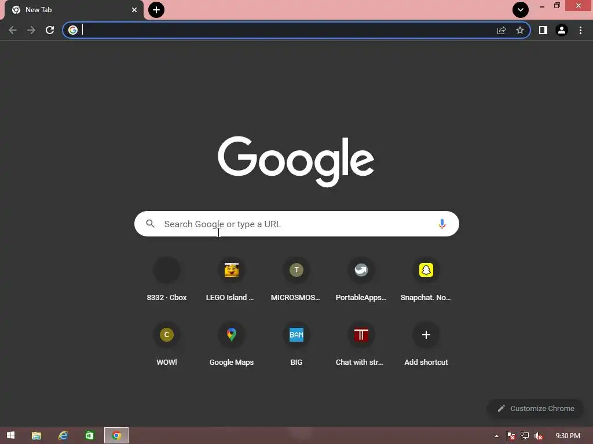Viewport: 593px width, 444px height.
Task: Click the Search Google or type a URL box
Action: [296, 224]
